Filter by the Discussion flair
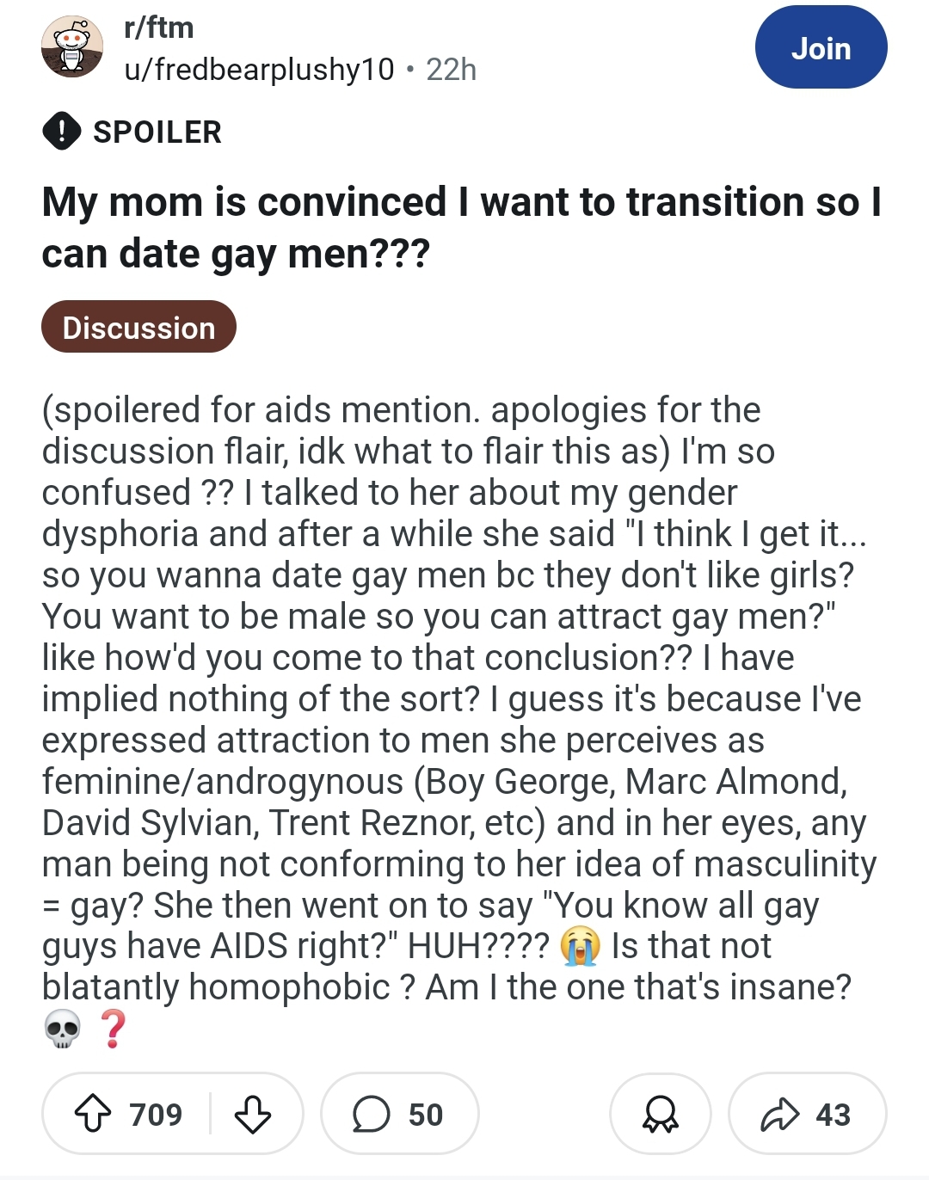 coord(138,327)
